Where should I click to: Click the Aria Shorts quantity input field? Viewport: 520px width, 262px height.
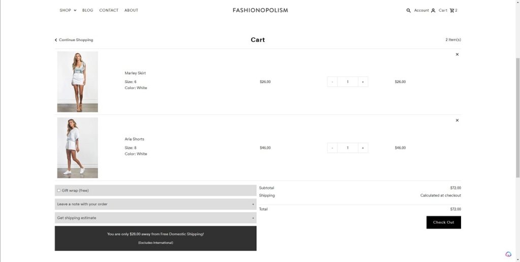coord(347,147)
